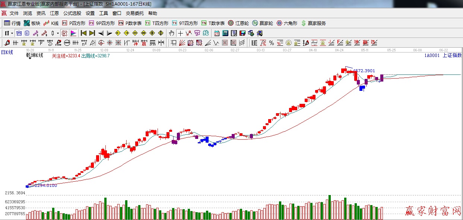Toggle the highlighted flag indicator button
Screen dimensions: 463x220
pyautogui.click(x=73, y=33)
